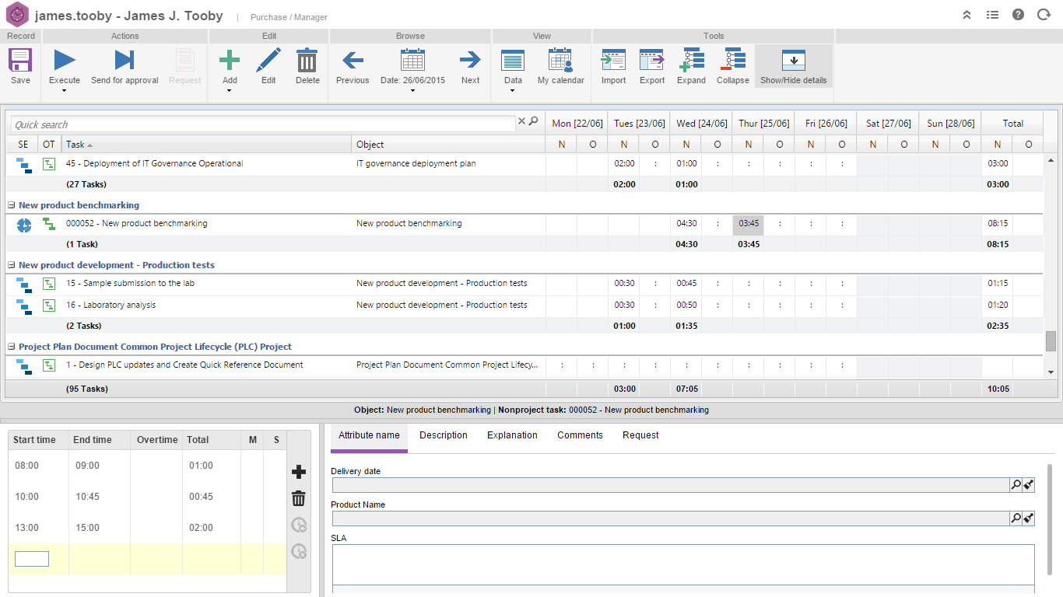Open the Add dropdown arrow
1063x597 pixels.
[230, 91]
